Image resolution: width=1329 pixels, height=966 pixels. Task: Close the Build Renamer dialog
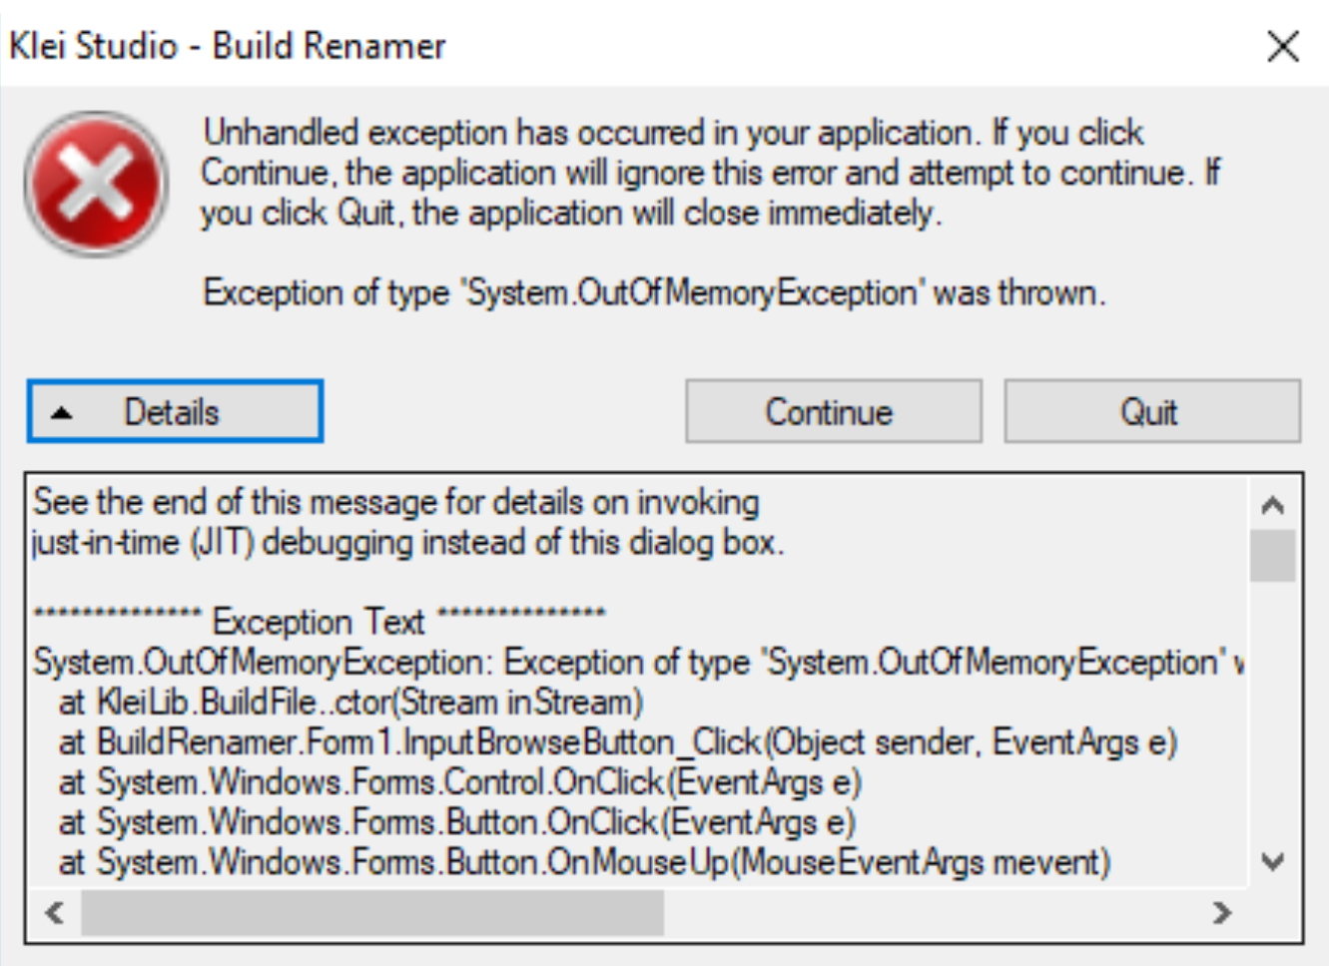tap(1283, 46)
